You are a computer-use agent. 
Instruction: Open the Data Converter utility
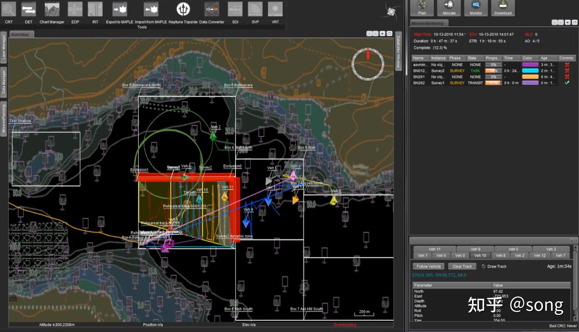tap(211, 9)
